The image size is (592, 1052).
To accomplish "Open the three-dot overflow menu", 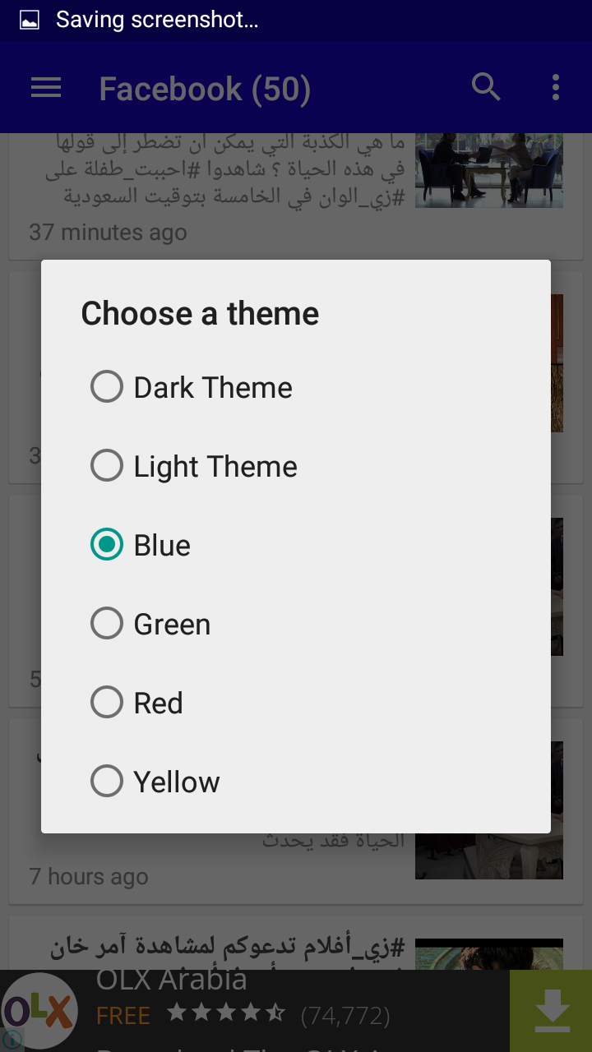I will click(x=556, y=87).
